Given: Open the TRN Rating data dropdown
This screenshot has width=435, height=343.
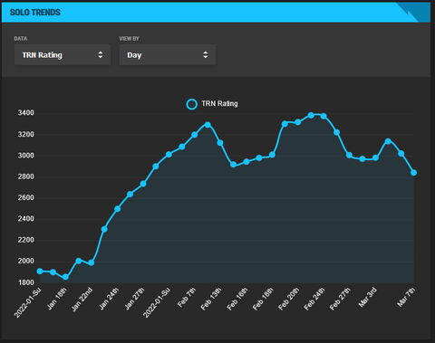Looking at the screenshot, I should pyautogui.click(x=63, y=55).
